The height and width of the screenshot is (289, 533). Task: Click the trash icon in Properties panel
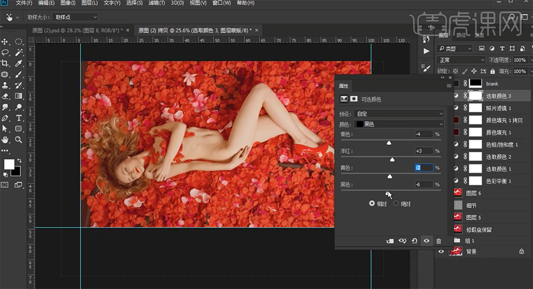(x=438, y=241)
